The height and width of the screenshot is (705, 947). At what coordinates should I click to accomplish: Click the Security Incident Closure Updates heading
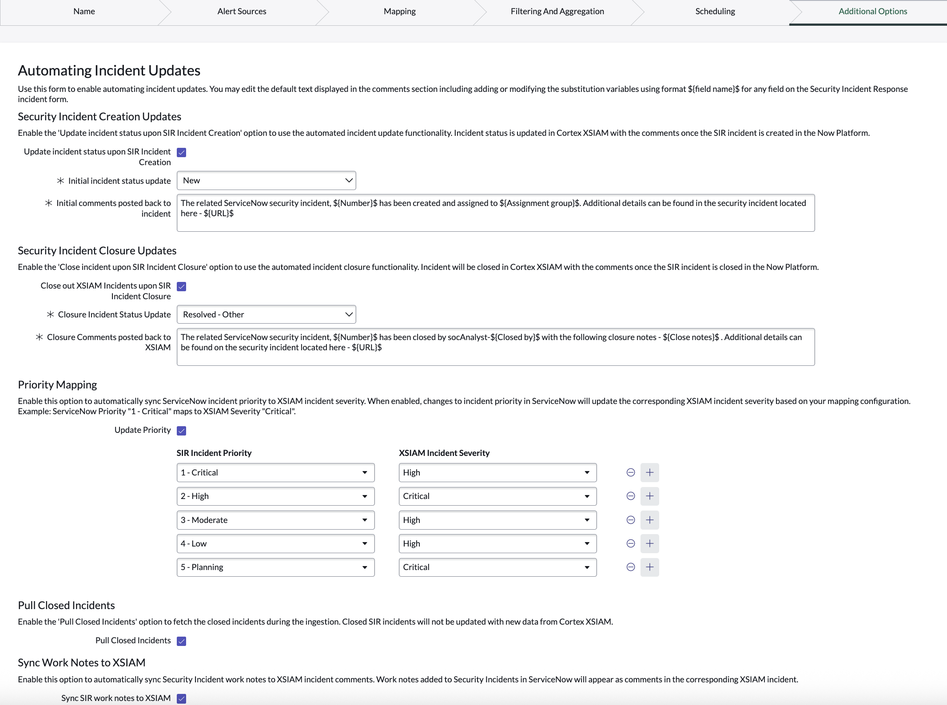97,250
